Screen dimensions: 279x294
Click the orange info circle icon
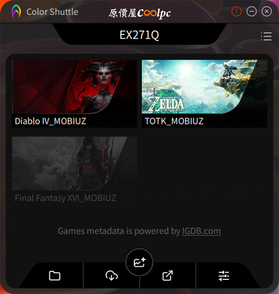(x=236, y=12)
